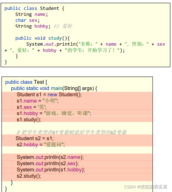The image size is (172, 192).
Task: Select the 'Student s1 = new Student();' line
Action: 49,95
